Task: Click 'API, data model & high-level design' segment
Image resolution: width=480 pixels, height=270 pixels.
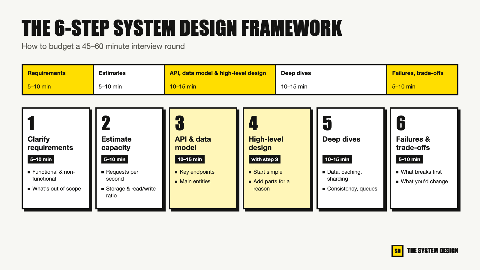Action: 220,80
